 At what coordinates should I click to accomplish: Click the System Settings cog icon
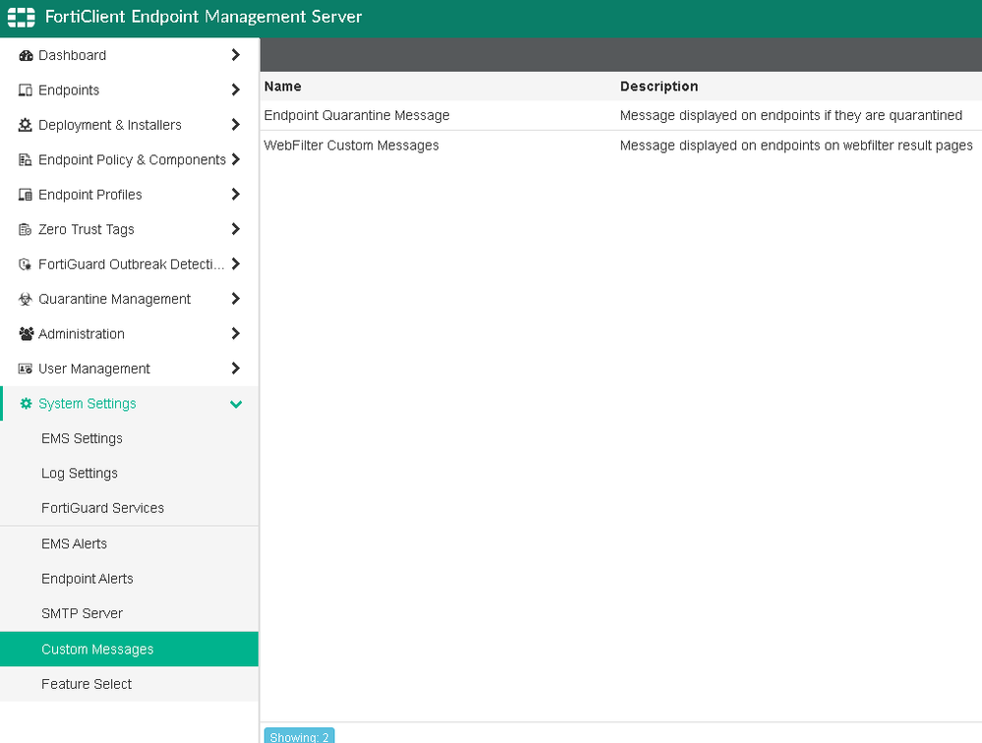pos(26,404)
